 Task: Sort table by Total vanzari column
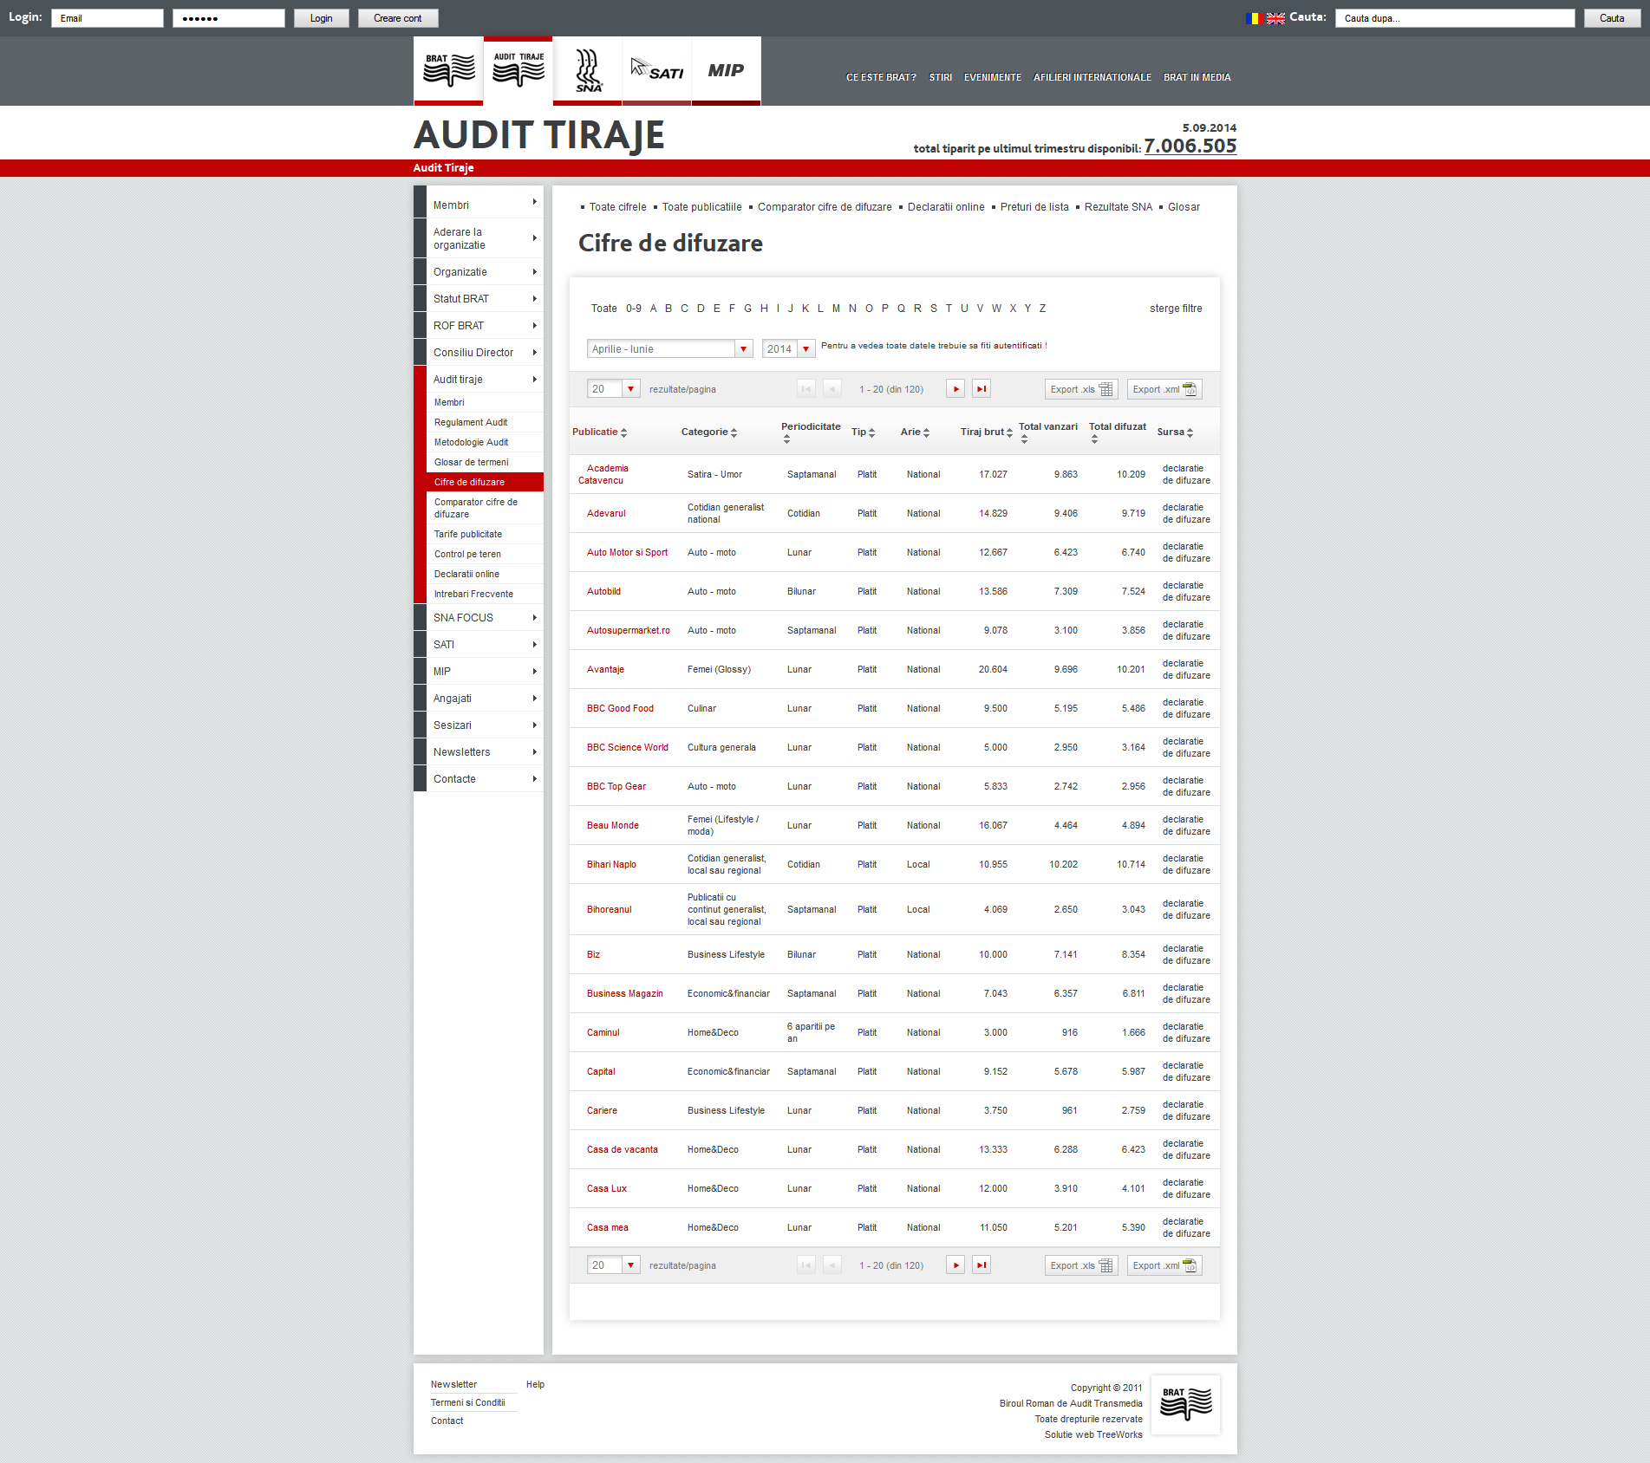point(1048,432)
